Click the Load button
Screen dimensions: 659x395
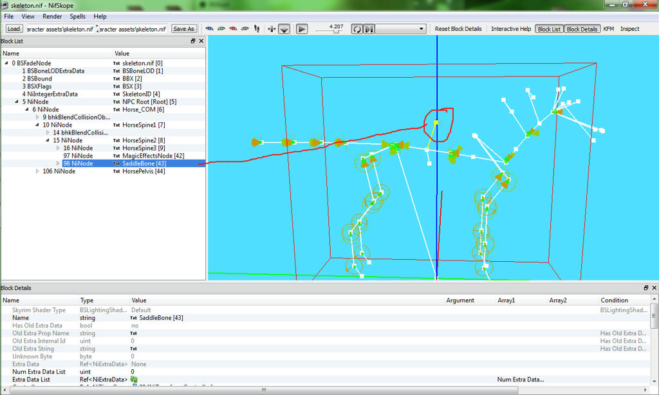pos(14,28)
